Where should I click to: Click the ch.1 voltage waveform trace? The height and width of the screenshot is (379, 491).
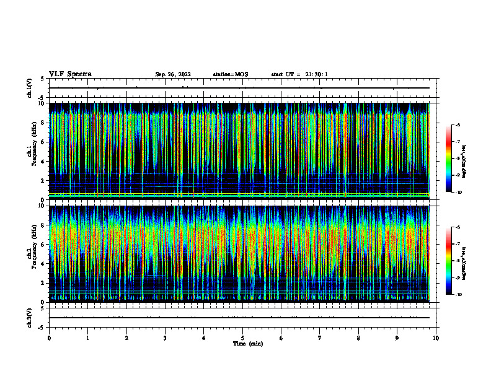click(x=239, y=88)
